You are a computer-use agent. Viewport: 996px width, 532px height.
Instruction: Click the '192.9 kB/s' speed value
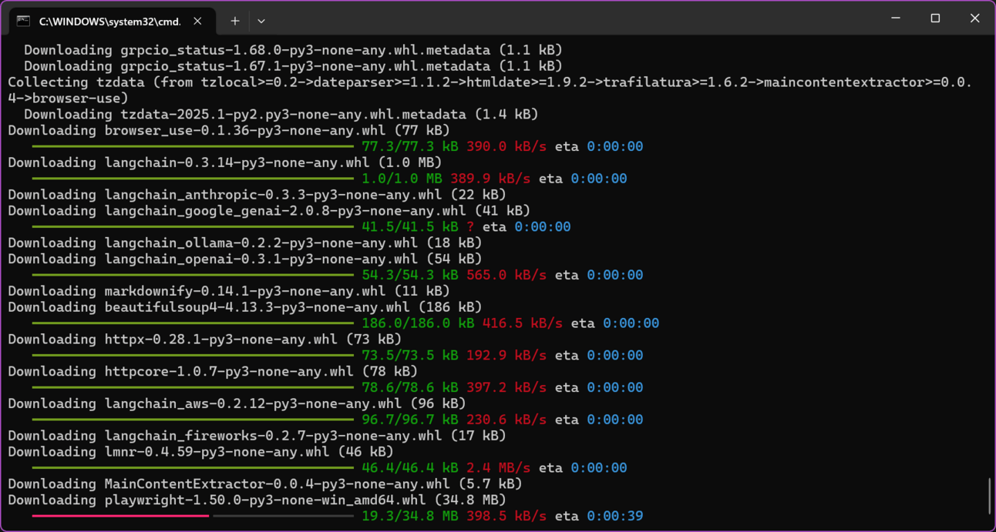tap(506, 355)
